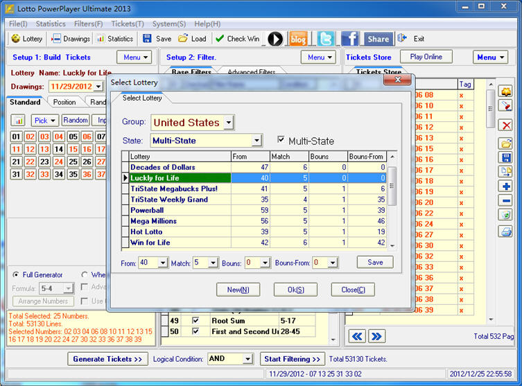
Task: Click the recycle bin icon in right sidebar
Action: (x=506, y=215)
